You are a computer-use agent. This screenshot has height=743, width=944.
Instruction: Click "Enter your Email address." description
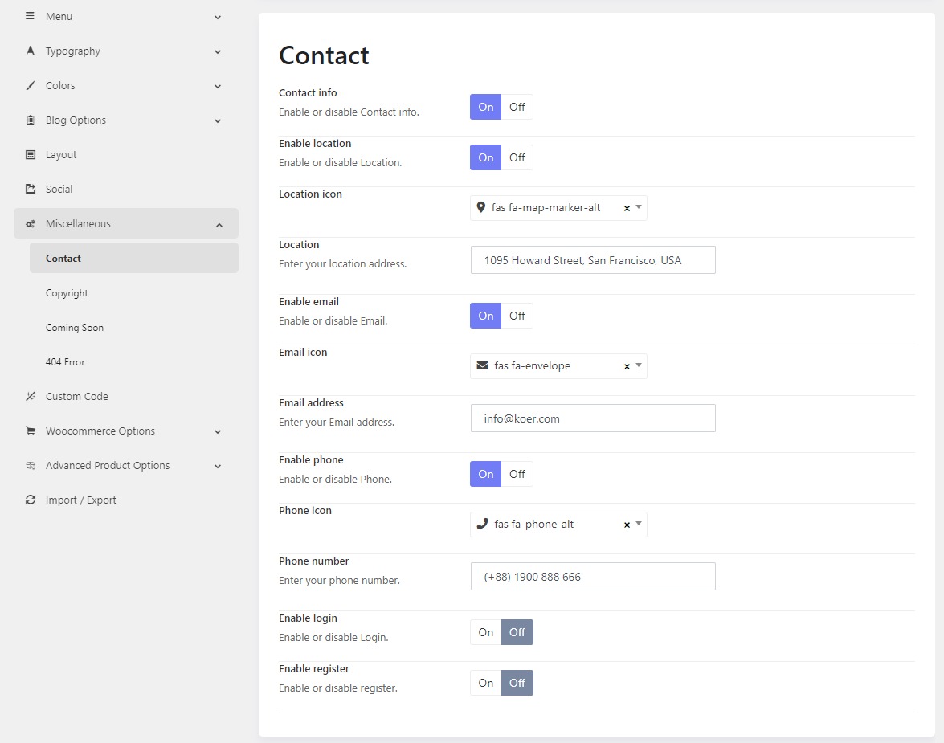[337, 422]
